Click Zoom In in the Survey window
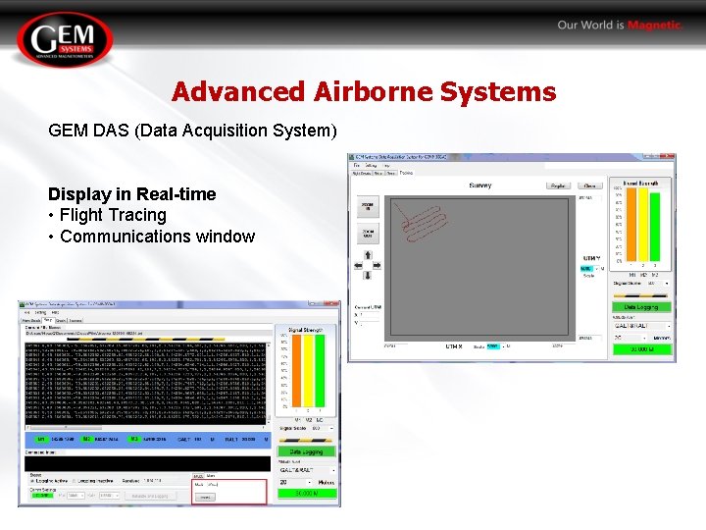 click(x=368, y=206)
